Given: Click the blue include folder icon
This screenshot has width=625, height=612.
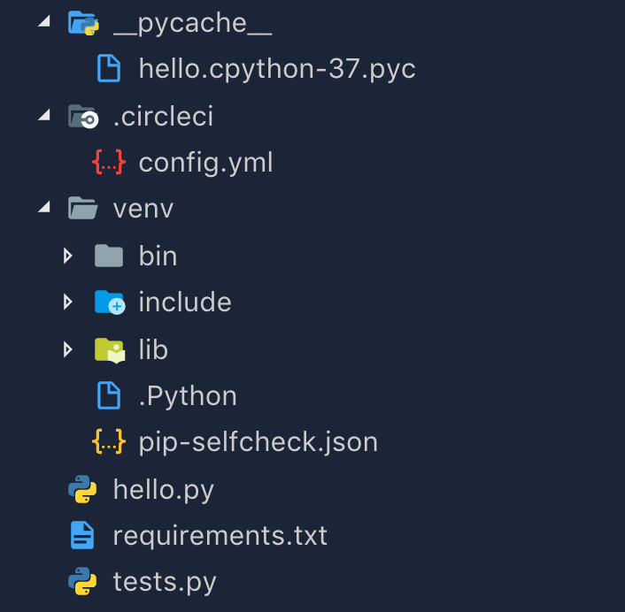Looking at the screenshot, I should [110, 302].
